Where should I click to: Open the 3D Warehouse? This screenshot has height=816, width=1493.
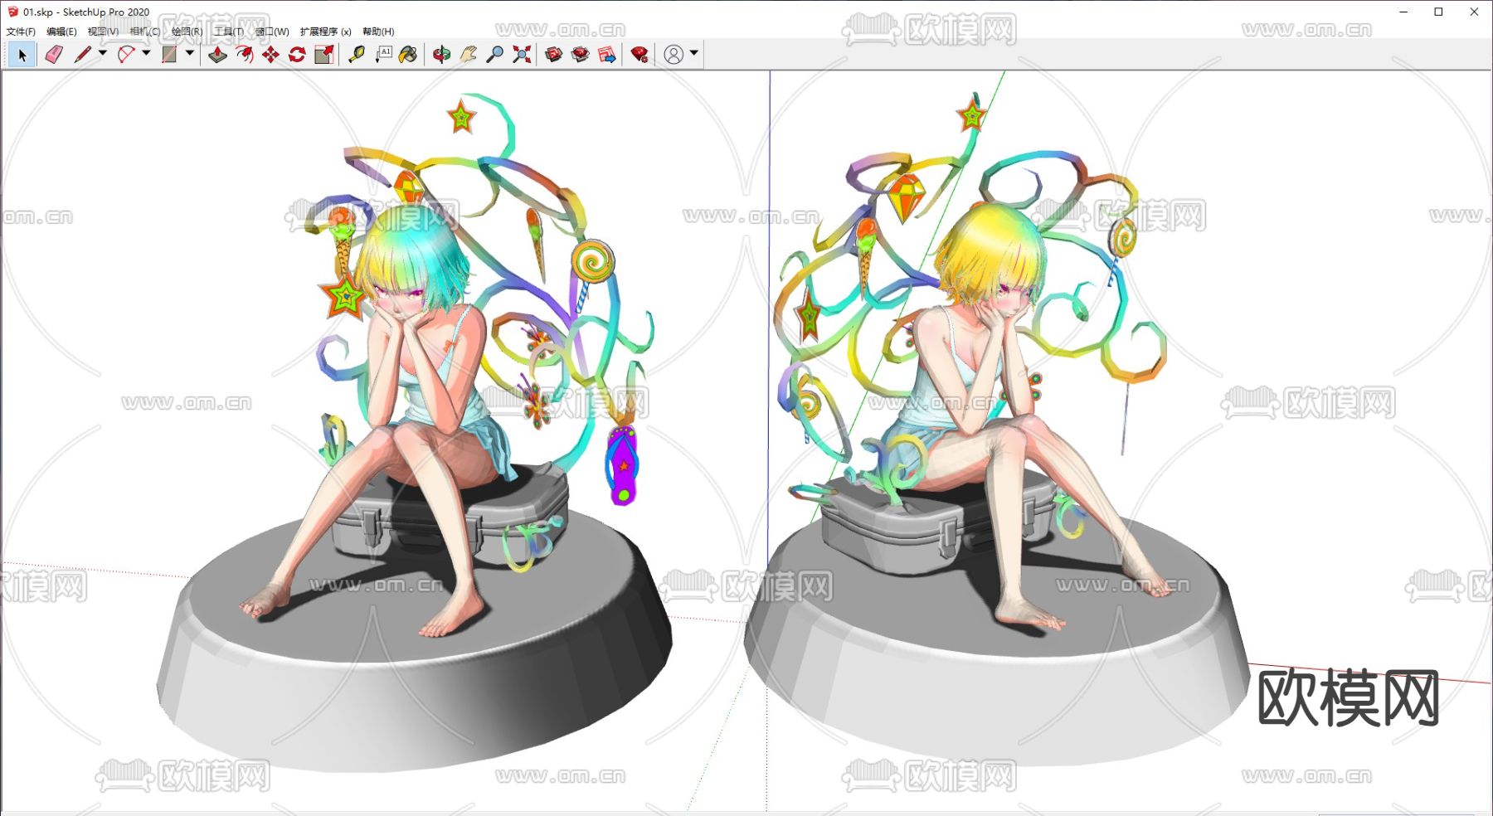[553, 55]
